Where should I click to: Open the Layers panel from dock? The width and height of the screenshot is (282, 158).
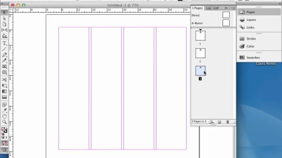259,20
